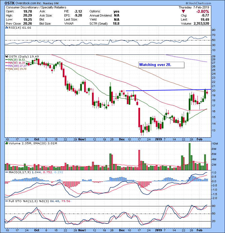Click the volume bars icon beside Volume label
Viewport: 225px width, 233px height.
pyautogui.click(x=6, y=143)
